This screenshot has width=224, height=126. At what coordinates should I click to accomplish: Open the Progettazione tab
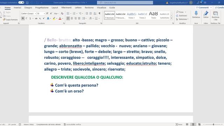[x=42, y=8]
